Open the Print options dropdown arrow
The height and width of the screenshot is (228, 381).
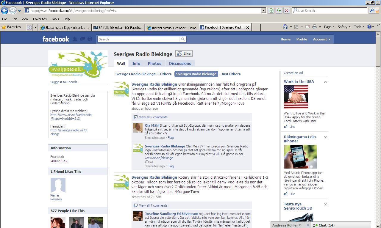pyautogui.click(x=320, y=27)
